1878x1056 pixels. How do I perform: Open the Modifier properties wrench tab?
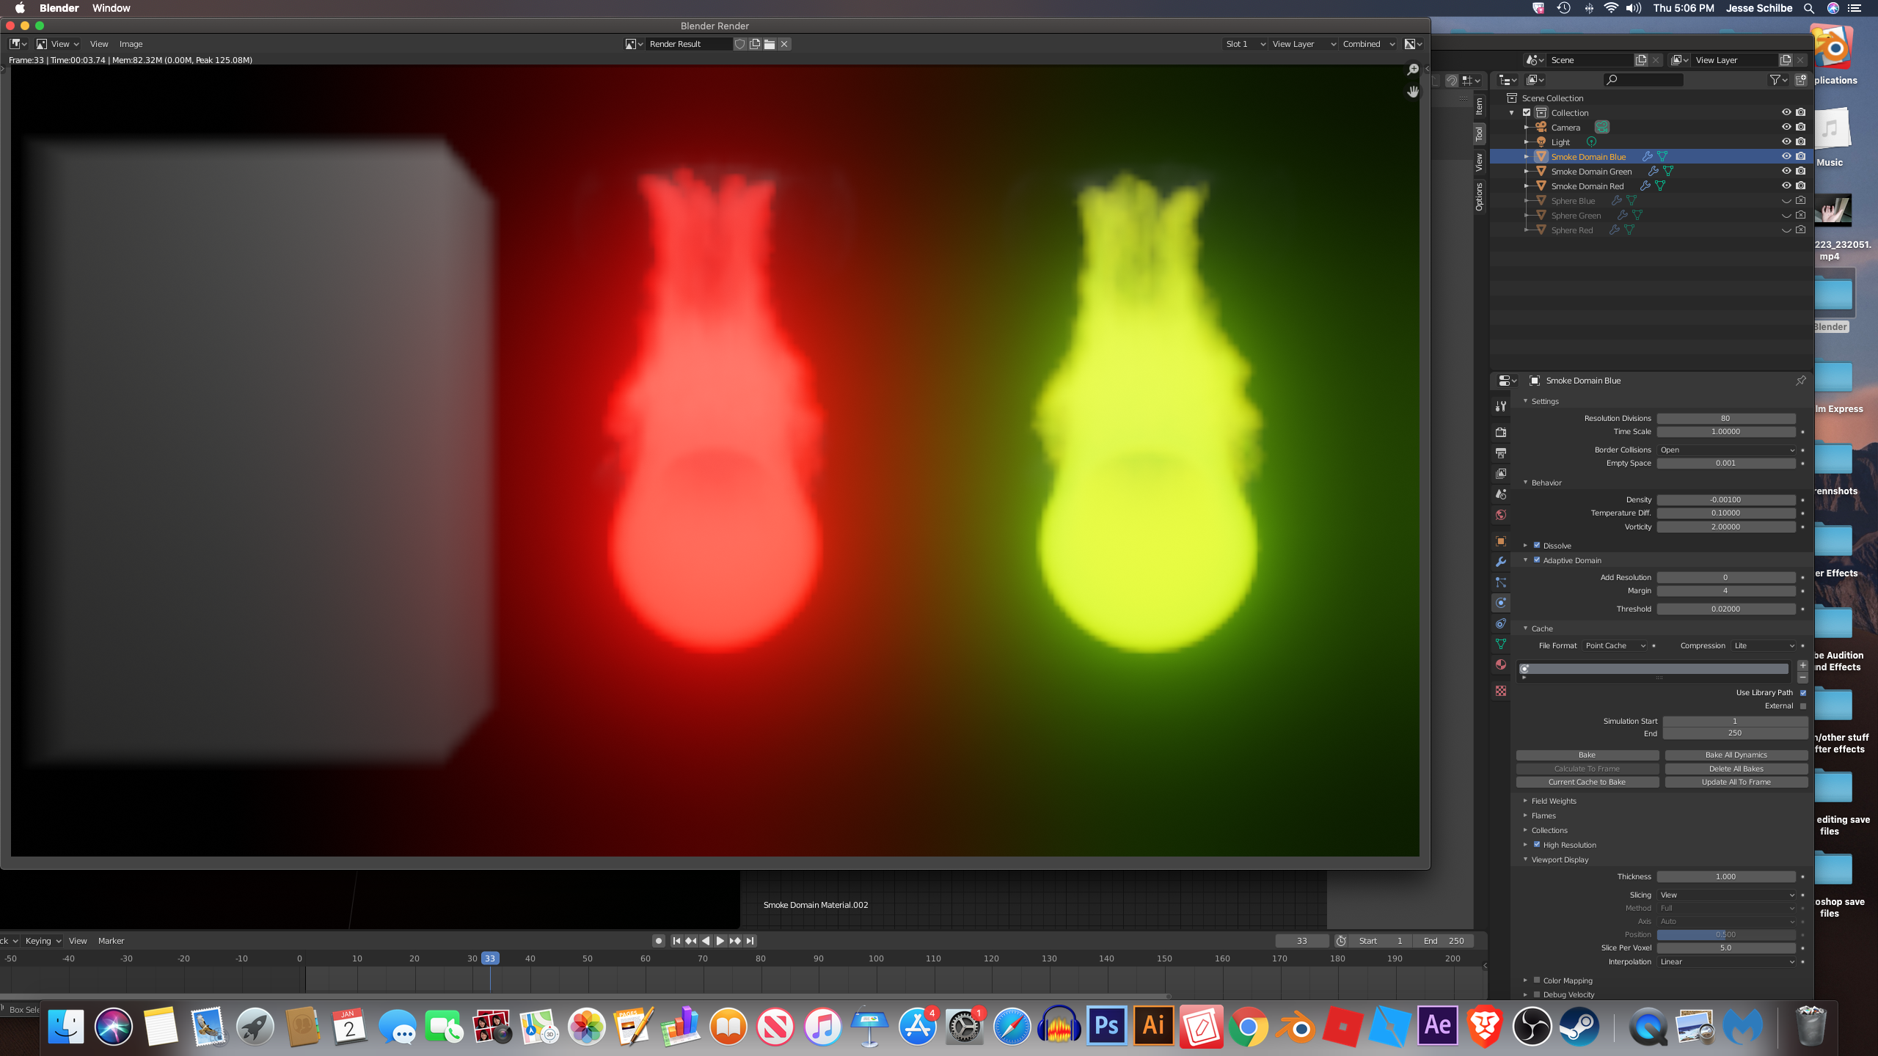(1501, 562)
